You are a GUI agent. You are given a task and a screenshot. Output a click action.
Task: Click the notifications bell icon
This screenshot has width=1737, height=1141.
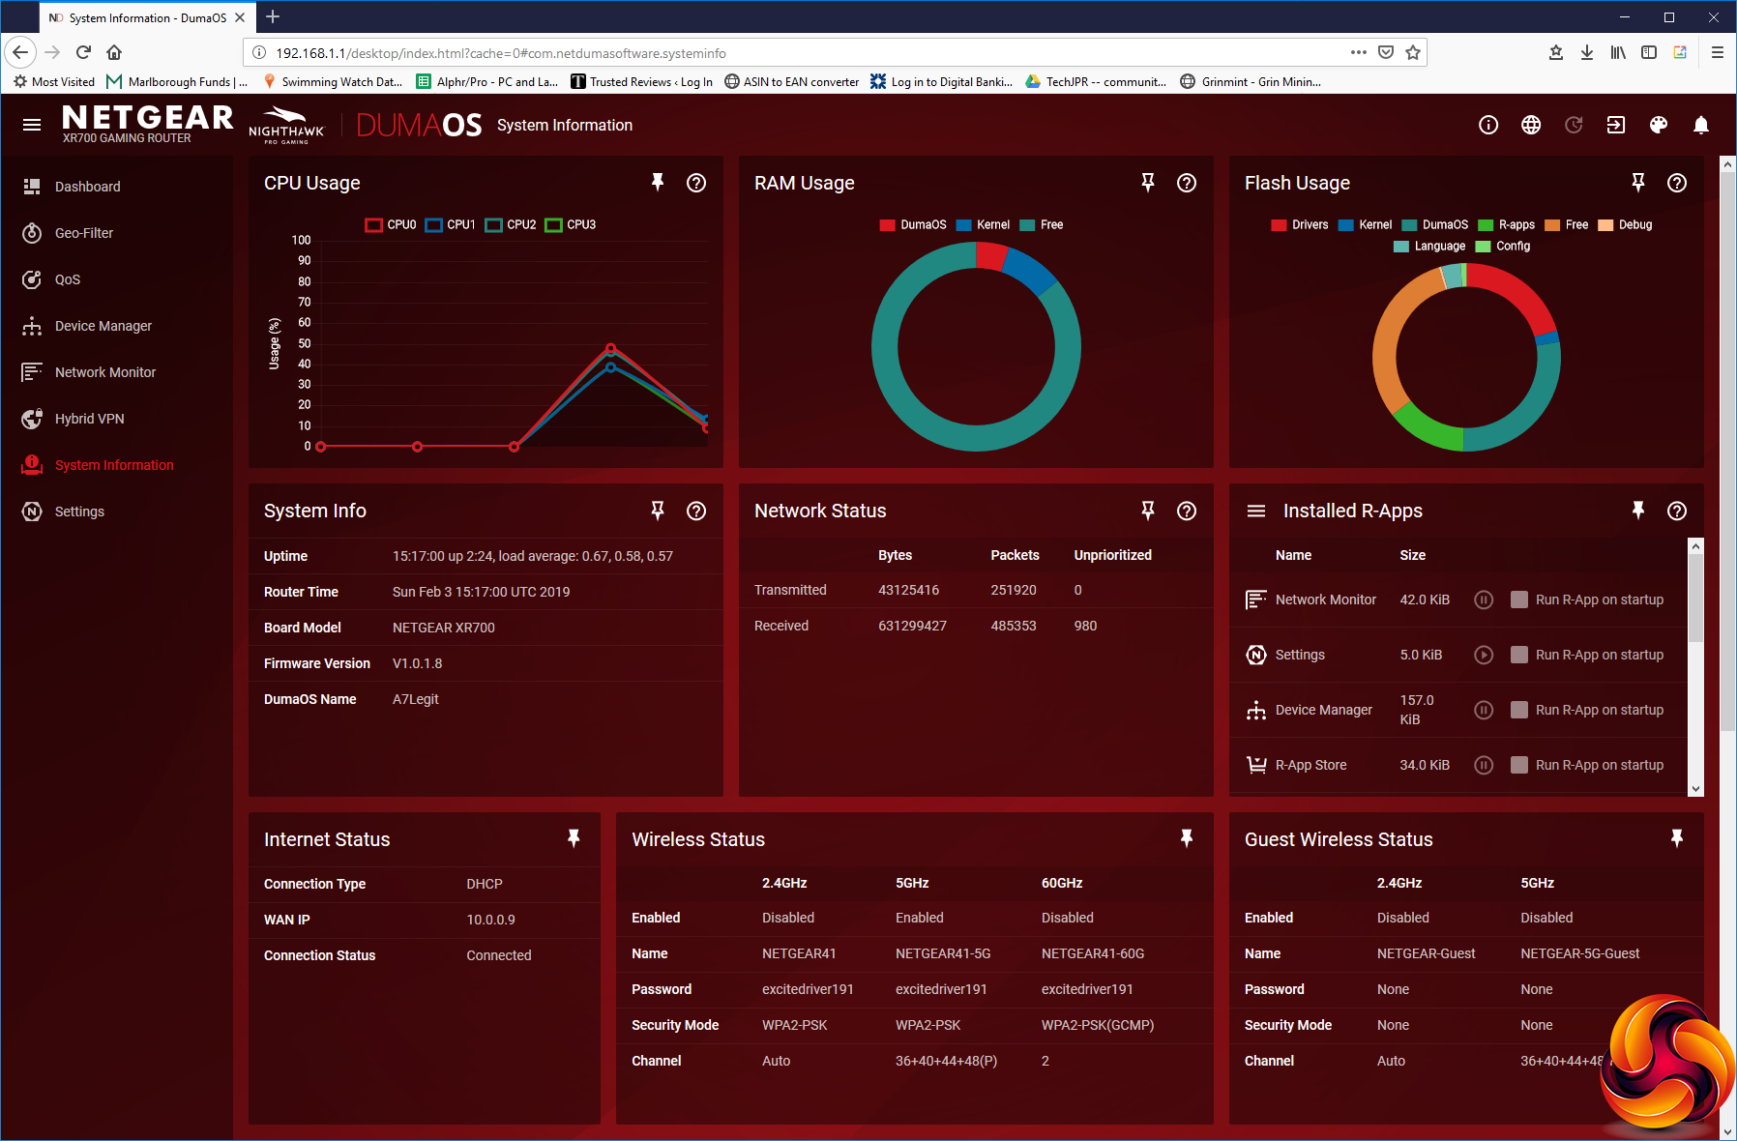click(x=1700, y=125)
